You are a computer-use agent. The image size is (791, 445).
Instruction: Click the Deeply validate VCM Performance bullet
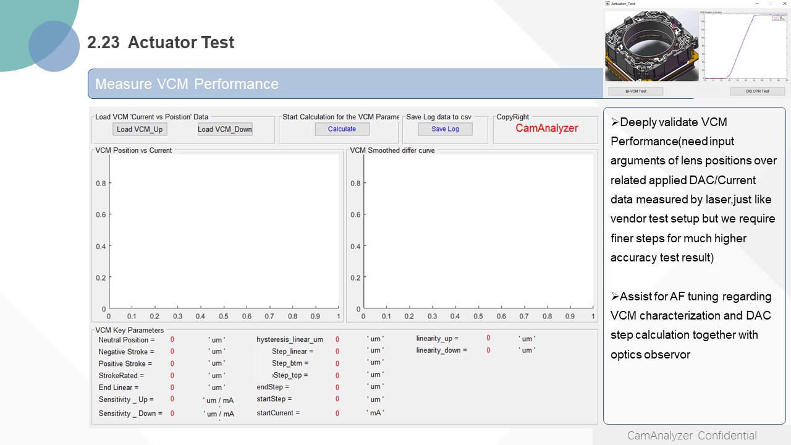coord(693,190)
